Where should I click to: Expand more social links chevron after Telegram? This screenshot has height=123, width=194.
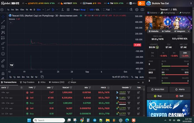click(189, 31)
